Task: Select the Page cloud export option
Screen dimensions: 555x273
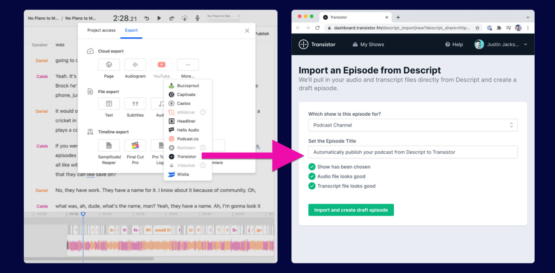Action: pyautogui.click(x=108, y=64)
